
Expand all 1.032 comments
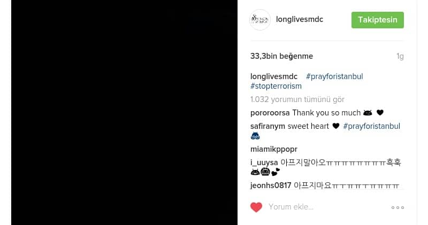pos(297,99)
